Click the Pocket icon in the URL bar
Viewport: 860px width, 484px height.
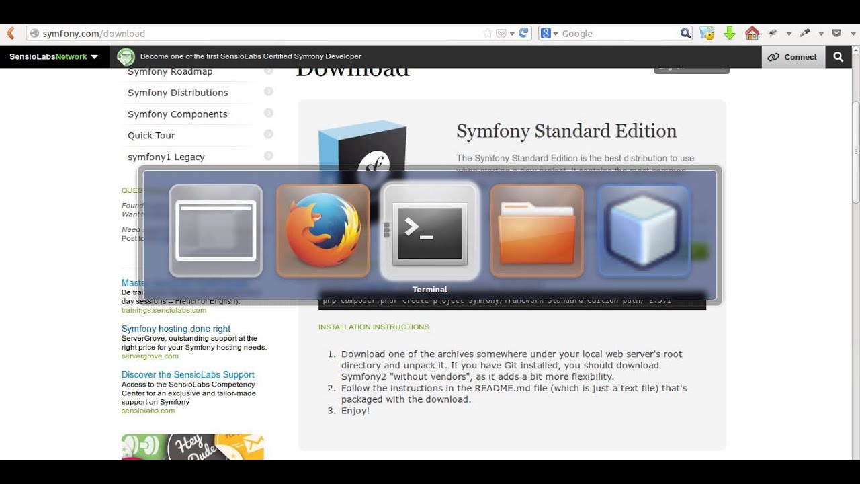(x=501, y=33)
